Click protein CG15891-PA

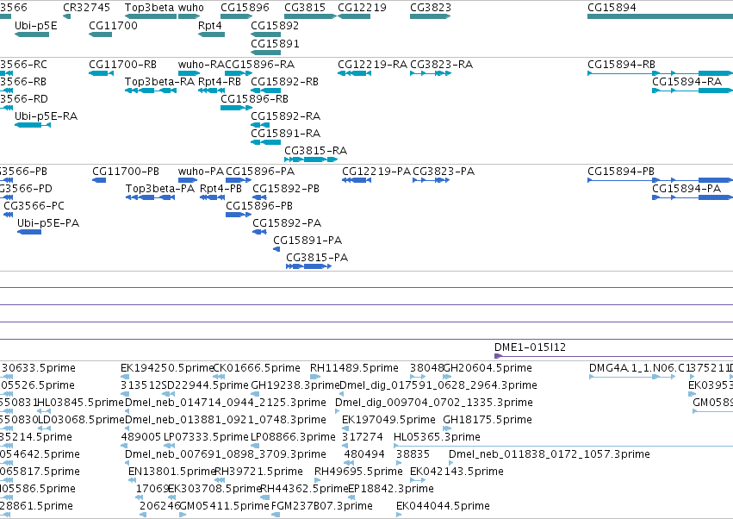[276, 249]
